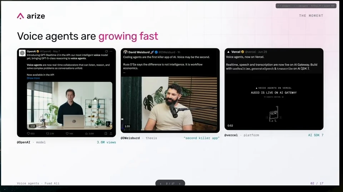Viewport: 343px width, 192px height.
Task: Click Grok icon on OpenAI tweet
Action: pyautogui.click(x=106, y=51)
